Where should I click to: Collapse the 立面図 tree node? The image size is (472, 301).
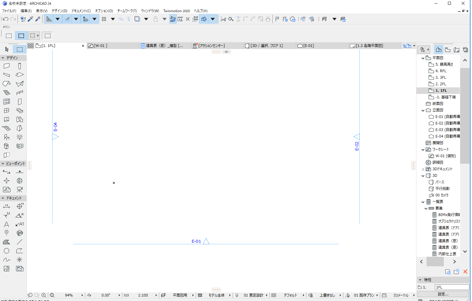[x=423, y=110]
